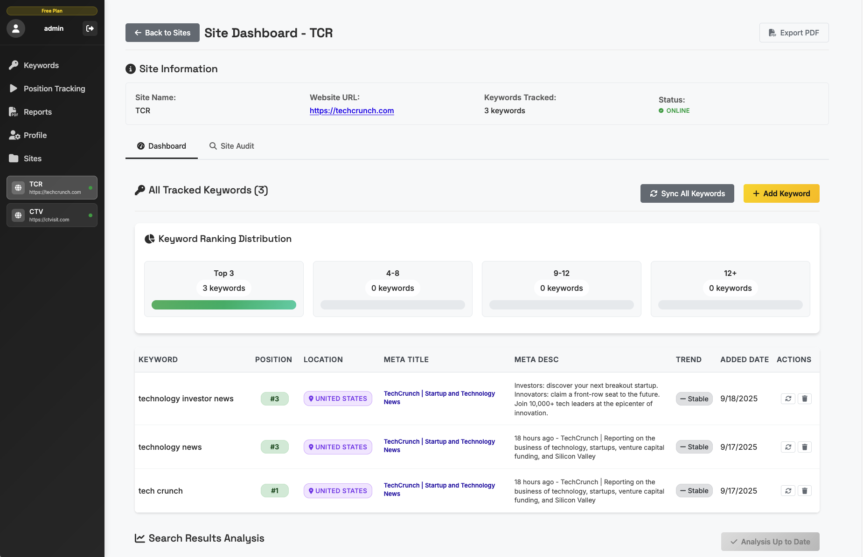This screenshot has height=557, width=863.
Task: Delete the 'technology investor news' keyword
Action: [805, 399]
